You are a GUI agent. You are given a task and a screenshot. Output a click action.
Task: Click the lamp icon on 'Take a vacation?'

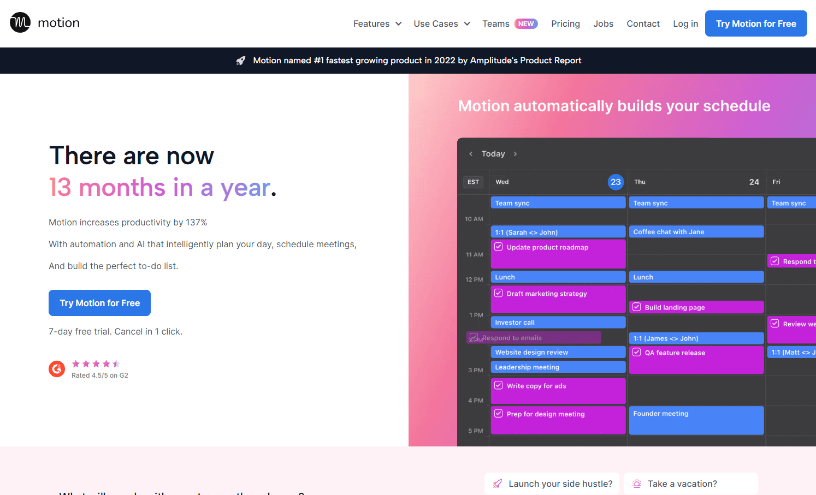(636, 484)
